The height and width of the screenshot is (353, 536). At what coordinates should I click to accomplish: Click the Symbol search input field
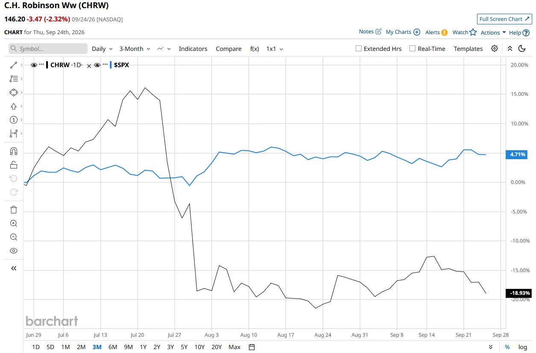(x=48, y=49)
